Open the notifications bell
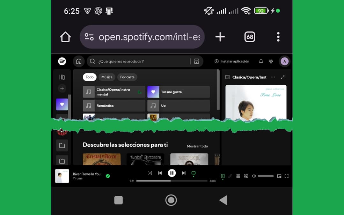This screenshot has height=215, width=344. (261, 61)
